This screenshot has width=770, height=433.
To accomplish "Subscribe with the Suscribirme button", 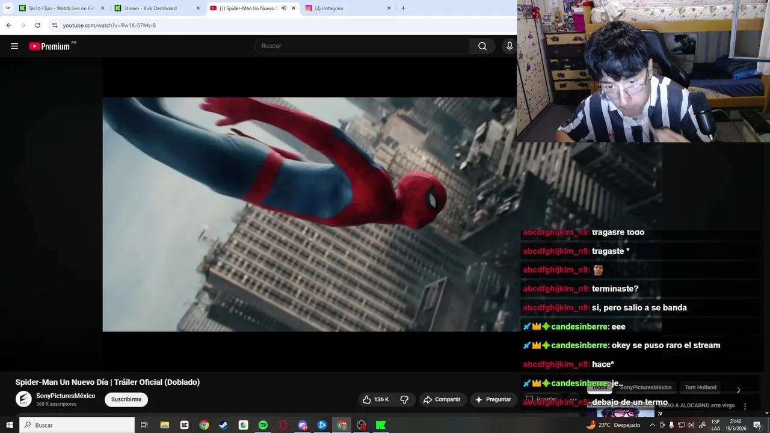I will (x=126, y=399).
